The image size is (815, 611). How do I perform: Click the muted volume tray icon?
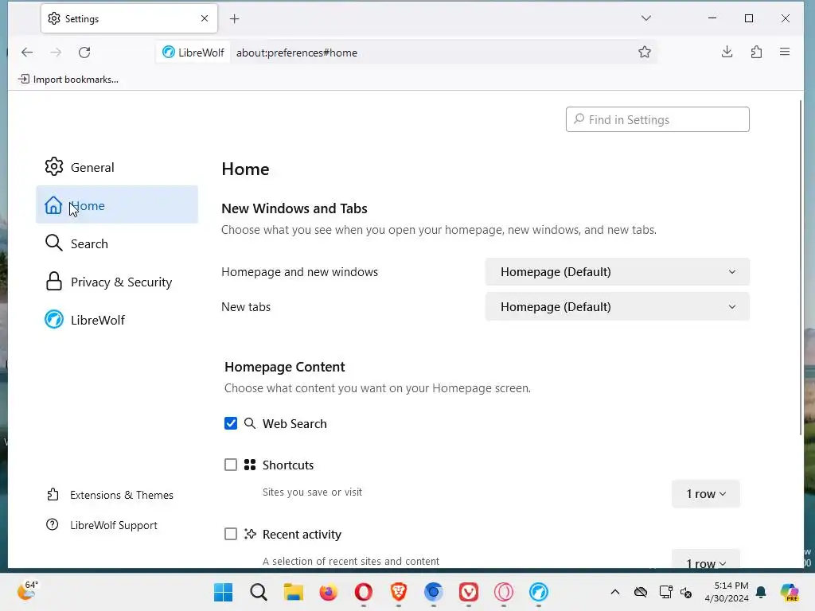coord(686,592)
